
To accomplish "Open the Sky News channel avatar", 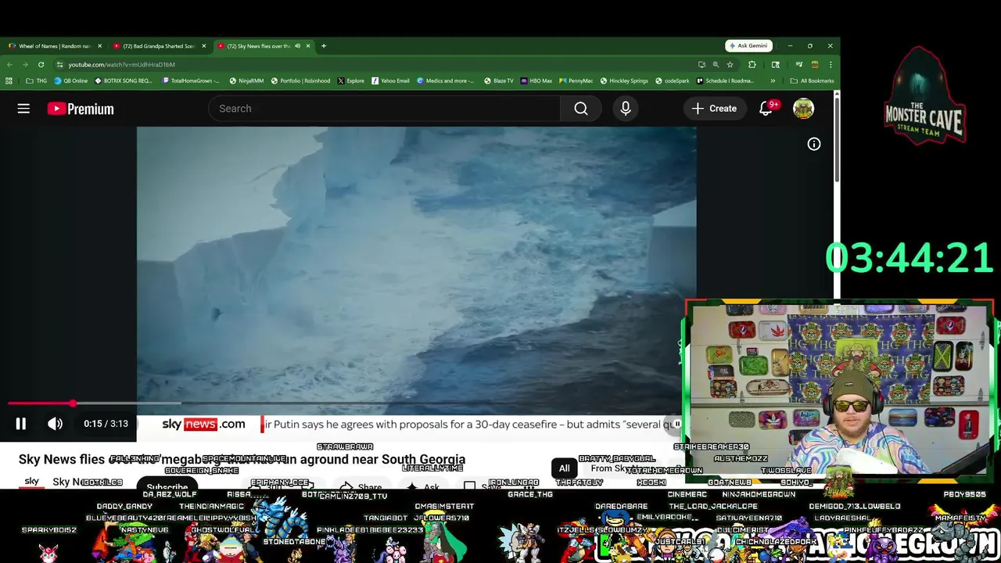I will point(32,482).
